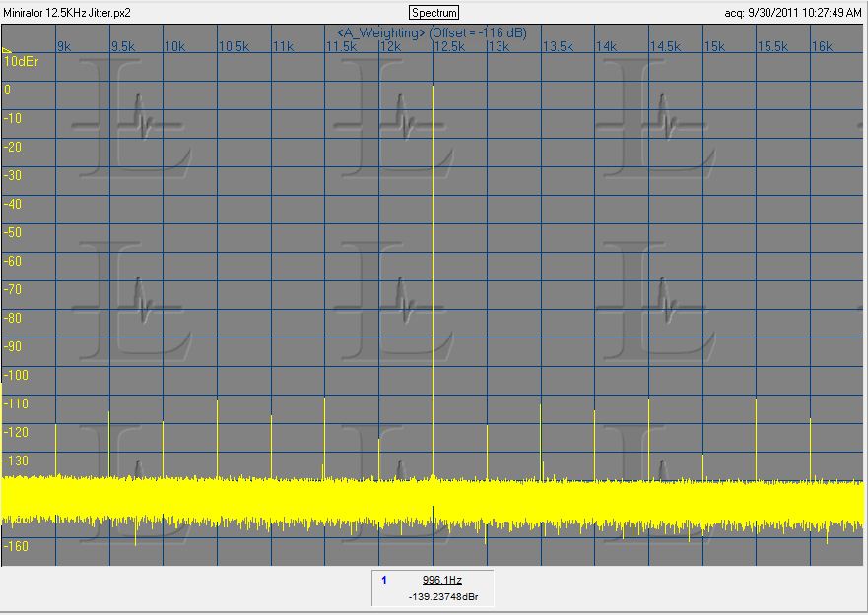Click the 16k frequency axis label
868x615 pixels.
click(823, 47)
